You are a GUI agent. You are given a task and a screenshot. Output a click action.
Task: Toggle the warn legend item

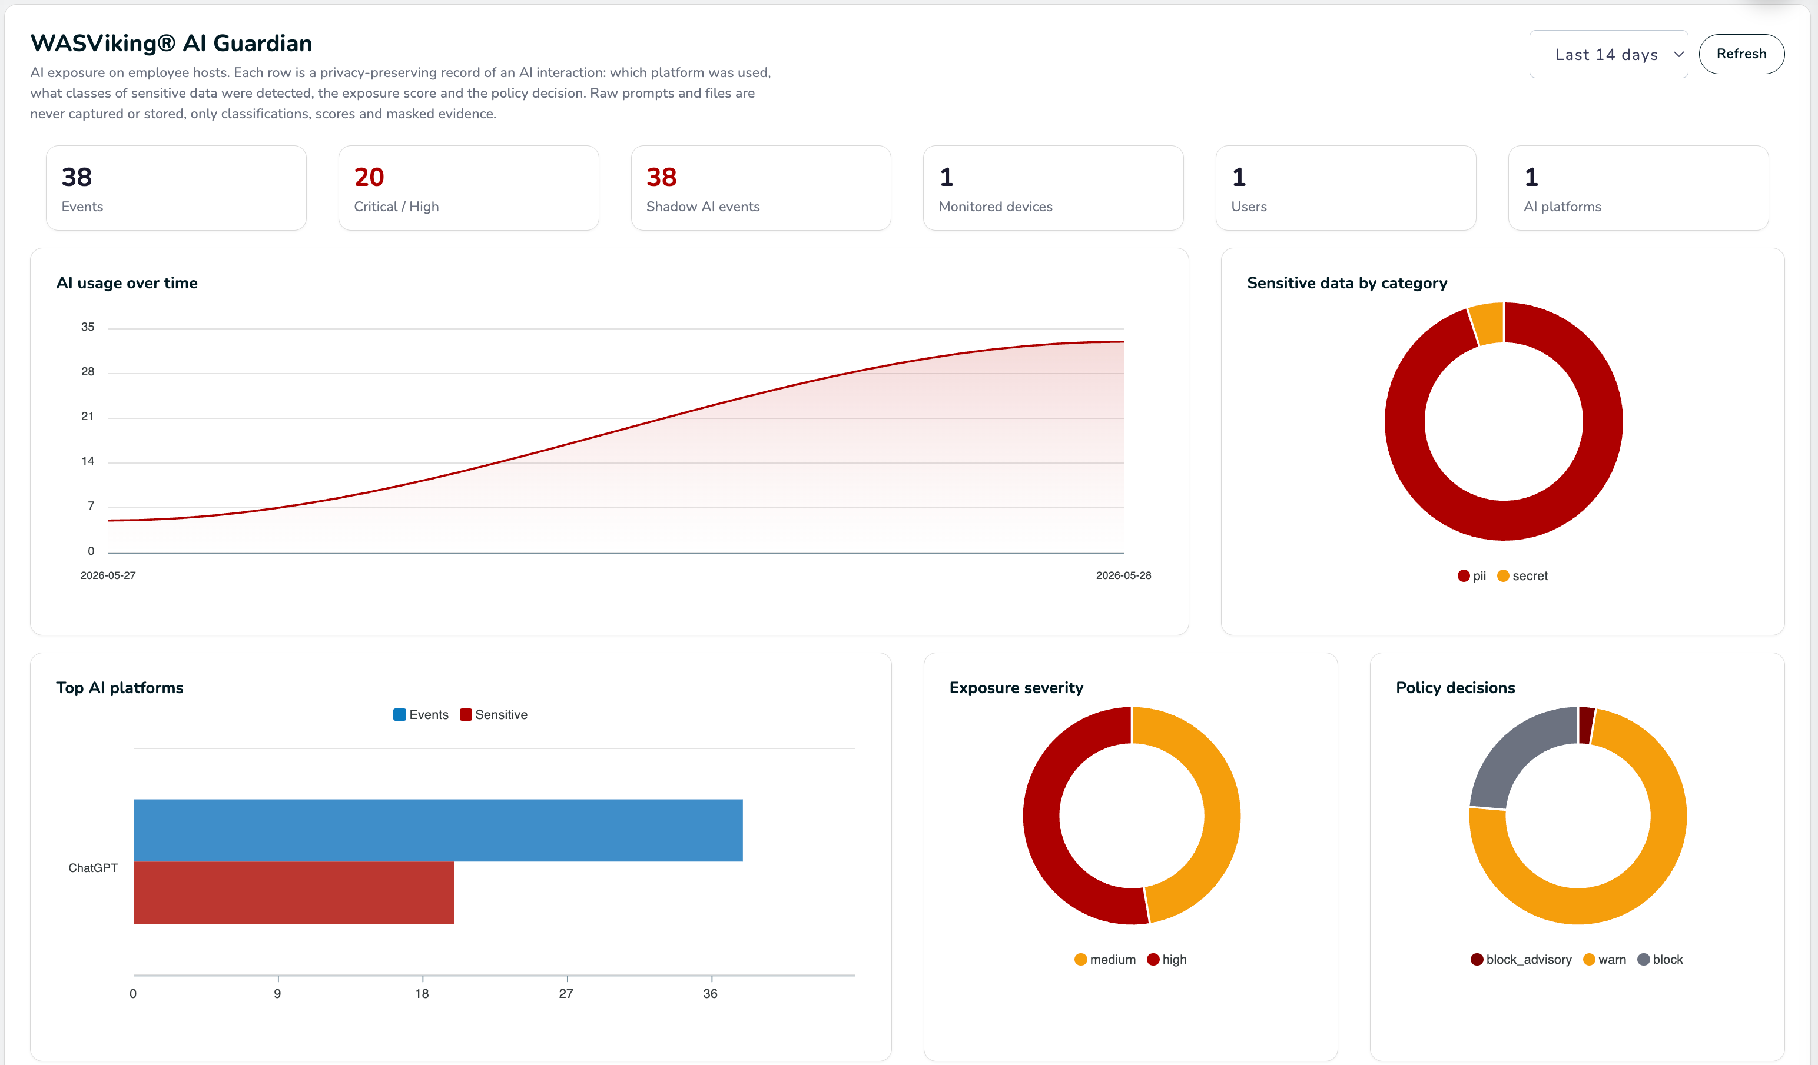[x=1604, y=959]
